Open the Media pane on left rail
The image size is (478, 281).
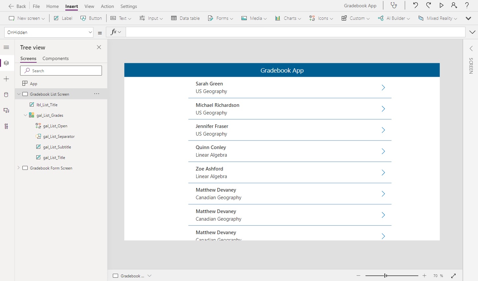tap(6, 110)
